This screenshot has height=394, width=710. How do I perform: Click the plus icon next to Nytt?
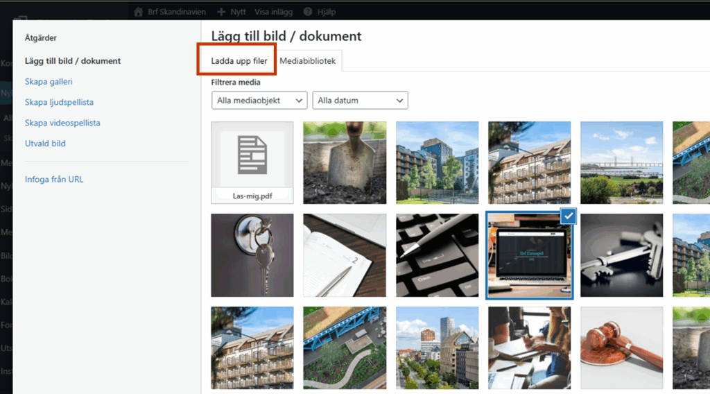(x=221, y=12)
